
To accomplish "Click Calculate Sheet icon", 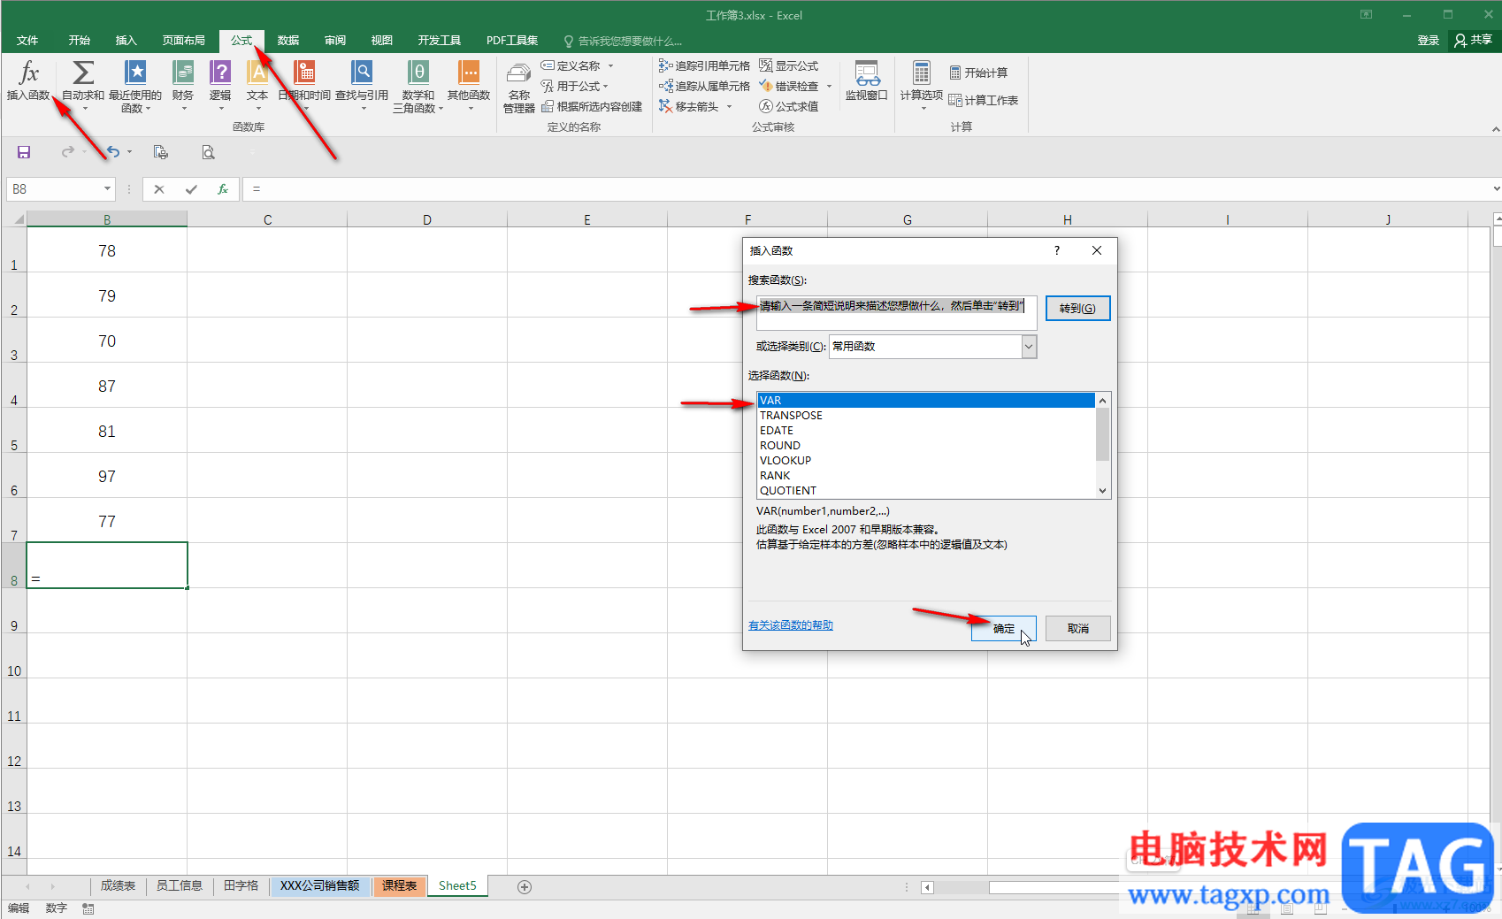I will [x=955, y=100].
